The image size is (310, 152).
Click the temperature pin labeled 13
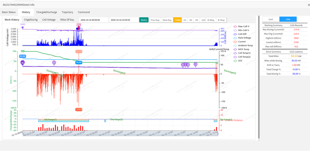(x=196, y=64)
